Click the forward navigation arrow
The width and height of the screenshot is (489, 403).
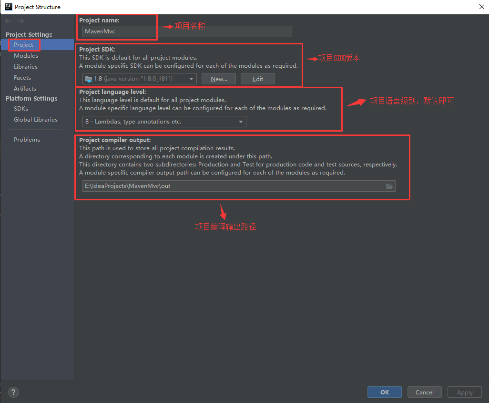(x=19, y=21)
